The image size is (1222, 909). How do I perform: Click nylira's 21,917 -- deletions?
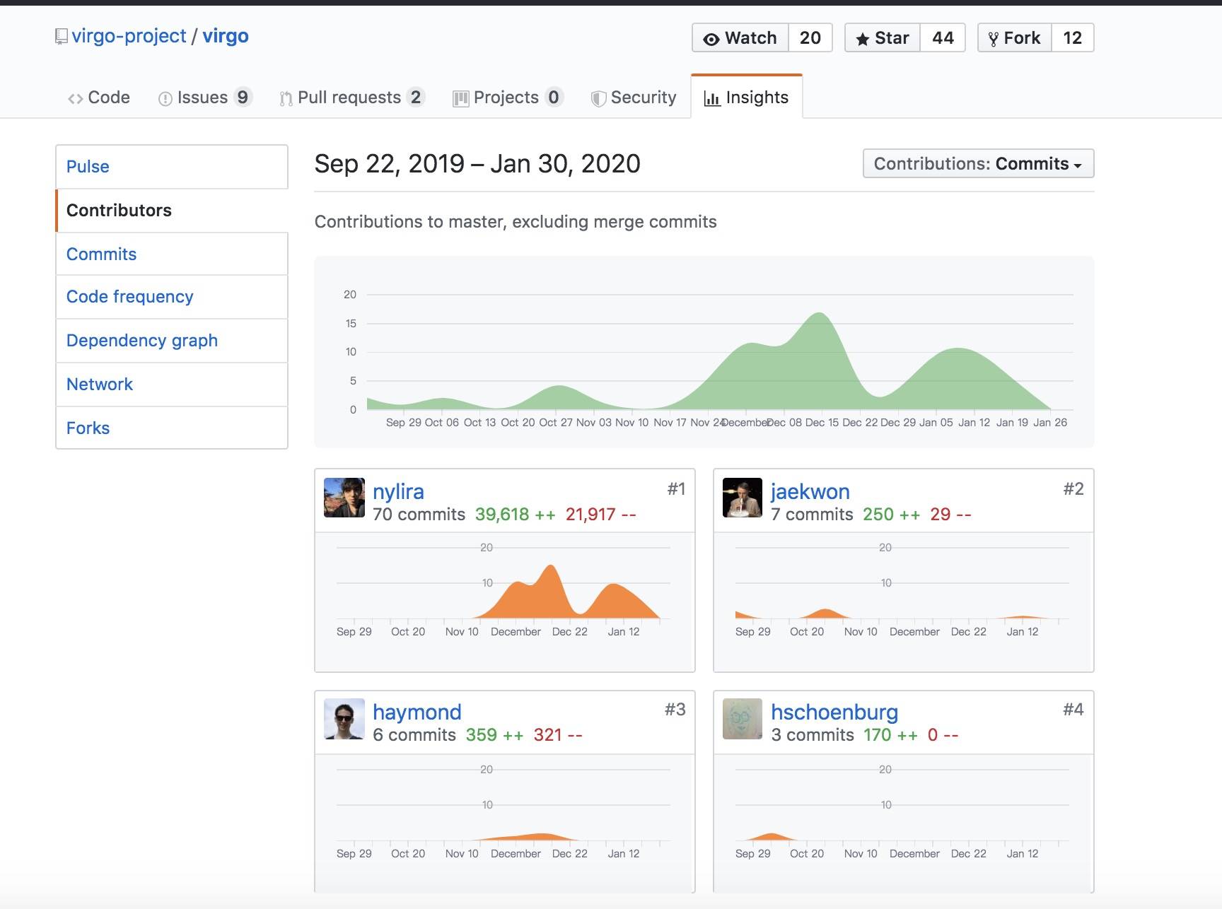pos(601,515)
